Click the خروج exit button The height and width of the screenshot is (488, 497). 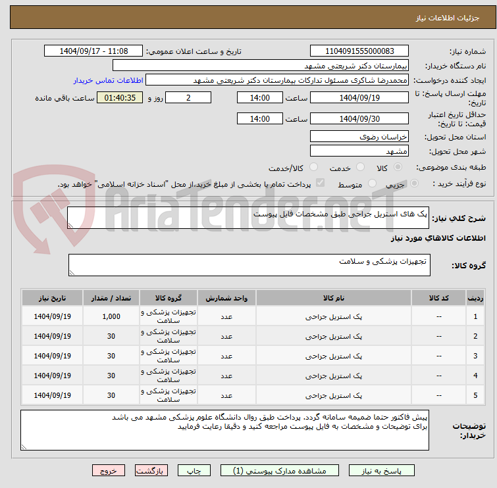109,471
